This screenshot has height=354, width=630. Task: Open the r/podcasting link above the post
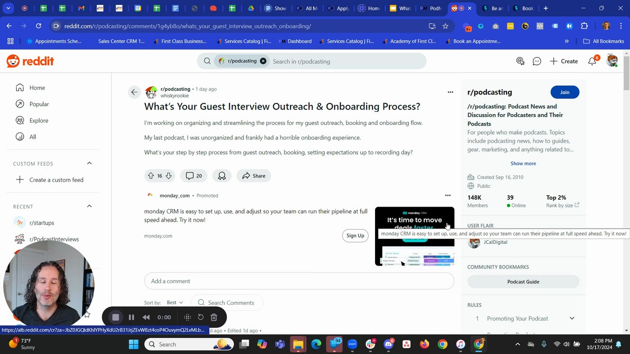pos(175,89)
